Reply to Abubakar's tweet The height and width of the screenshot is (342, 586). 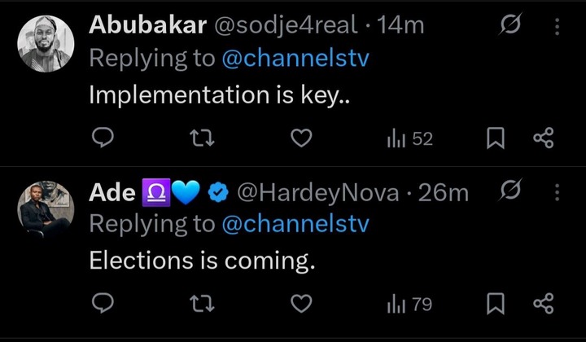click(x=101, y=139)
